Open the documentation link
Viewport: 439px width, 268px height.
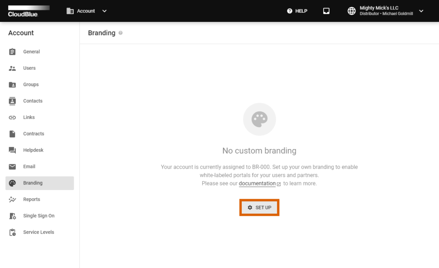tap(257, 184)
